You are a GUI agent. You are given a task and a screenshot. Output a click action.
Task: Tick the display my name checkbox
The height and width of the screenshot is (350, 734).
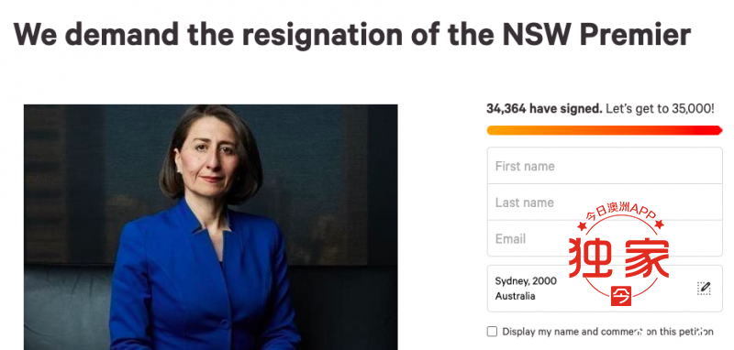pos(492,332)
